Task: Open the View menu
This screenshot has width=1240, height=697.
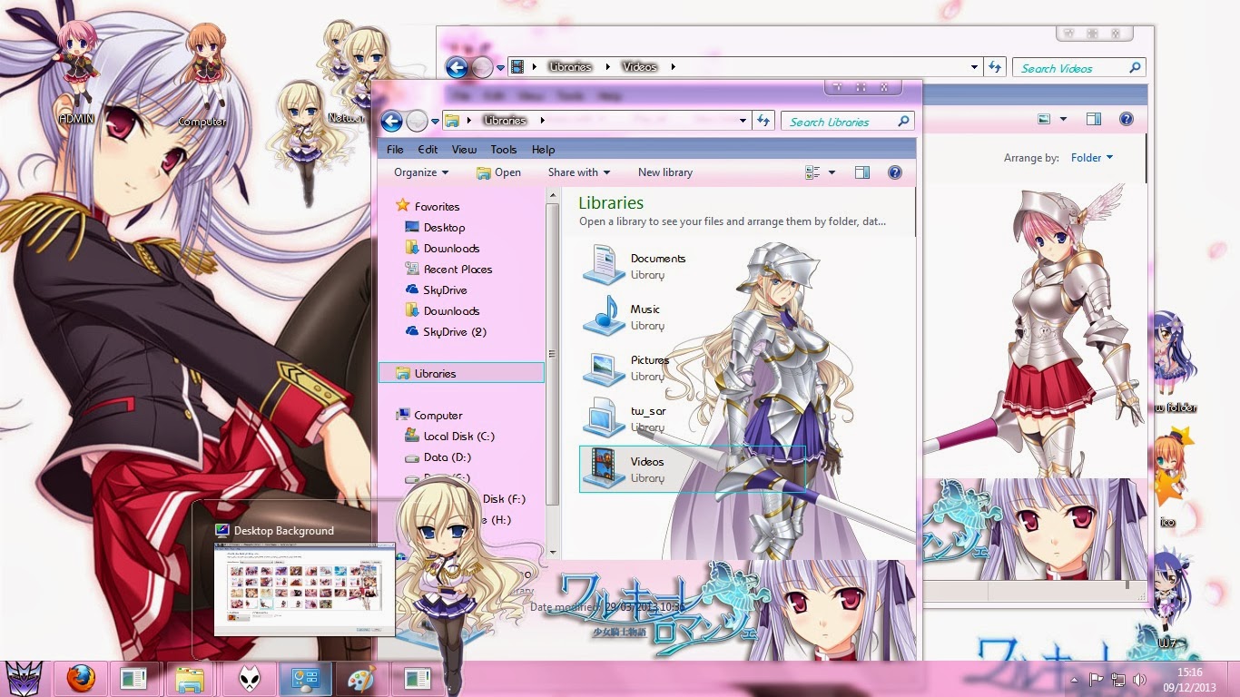Action: click(464, 150)
